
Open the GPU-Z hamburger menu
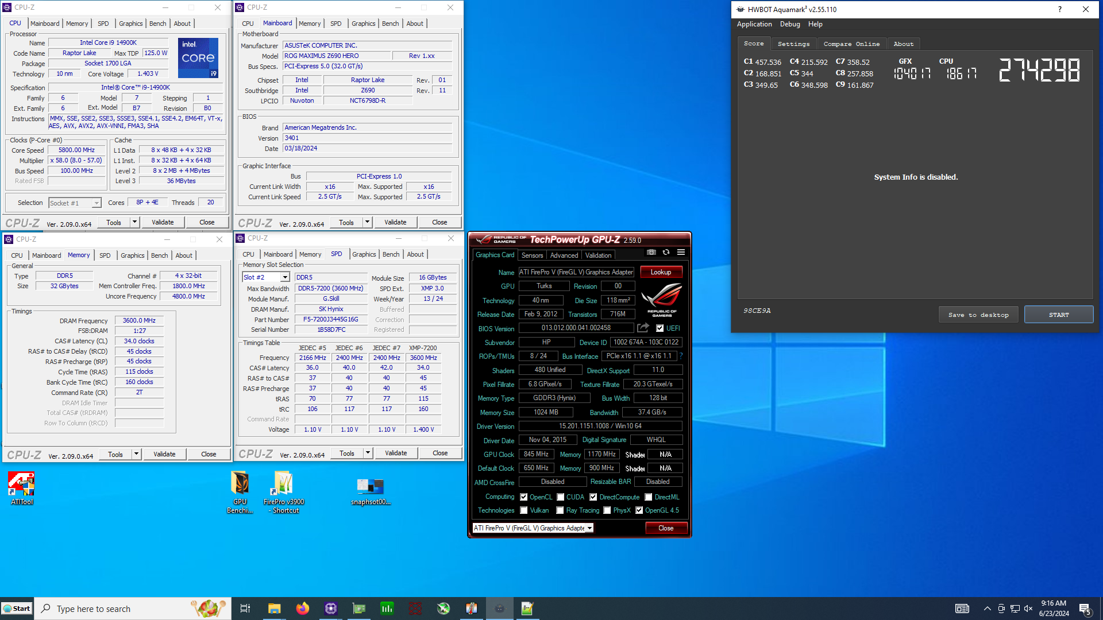tap(681, 253)
